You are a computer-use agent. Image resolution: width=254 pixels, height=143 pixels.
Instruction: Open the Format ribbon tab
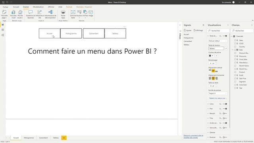pyautogui.click(x=69, y=7)
